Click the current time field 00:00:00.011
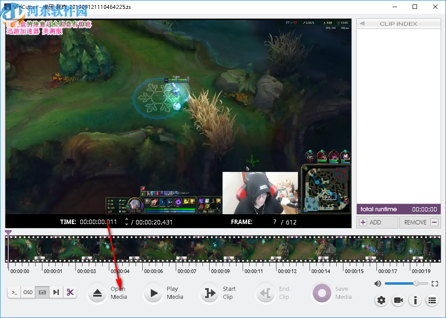This screenshot has height=318, width=446. [98, 222]
